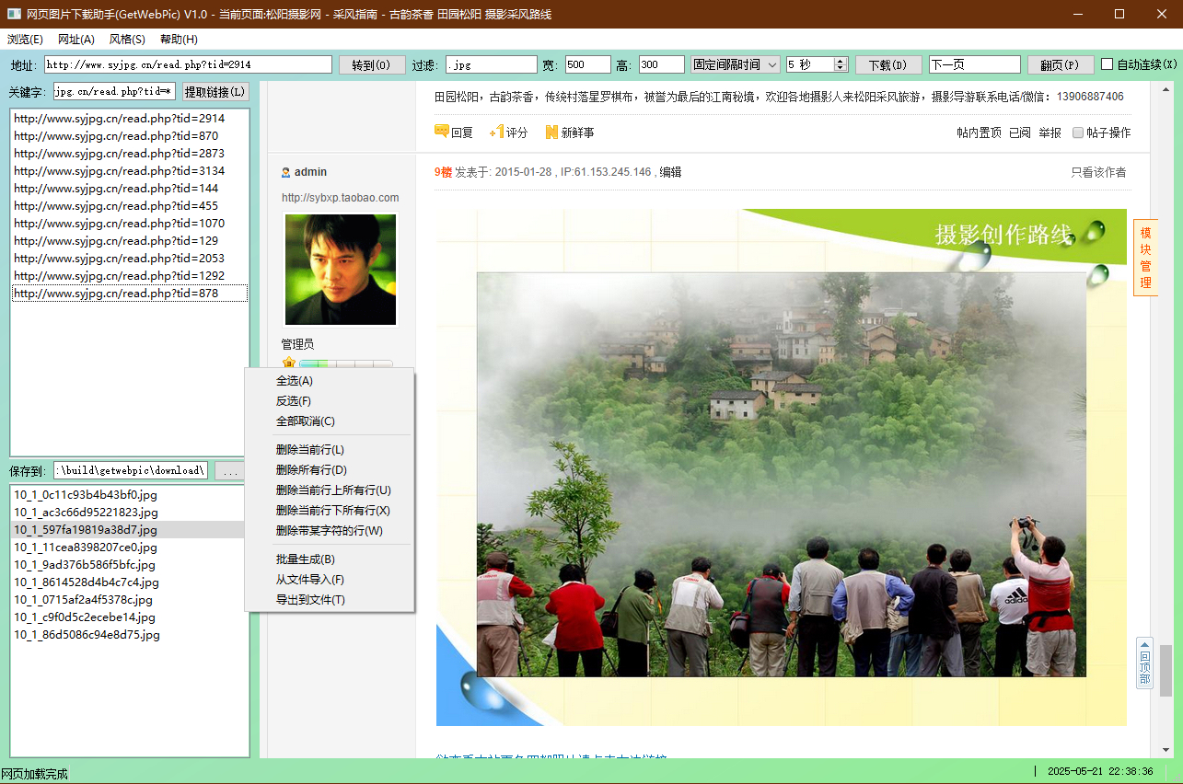Open the 浏览(E) menu
Screen dimensions: 1183x784
tap(25, 40)
